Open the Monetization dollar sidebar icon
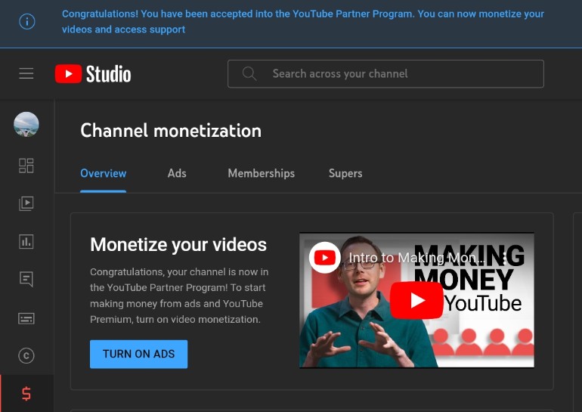This screenshot has height=412, width=582. click(26, 393)
